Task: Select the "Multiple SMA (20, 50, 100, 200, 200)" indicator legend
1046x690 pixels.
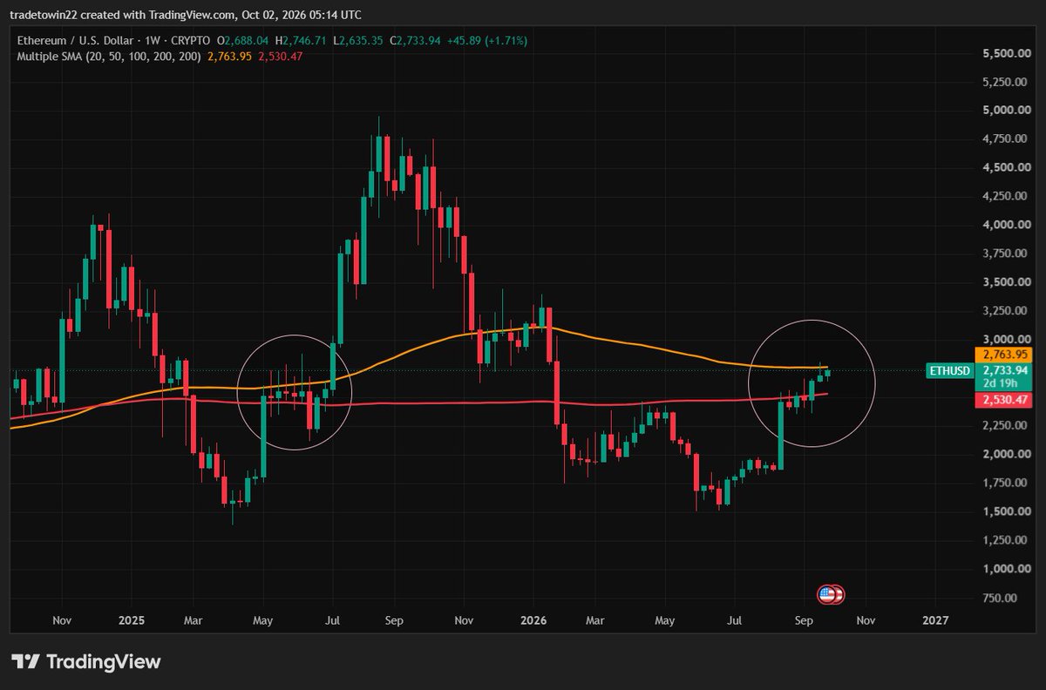Action: click(x=107, y=57)
